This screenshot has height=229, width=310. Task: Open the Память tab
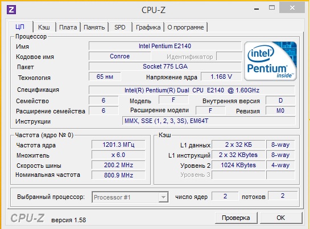[x=94, y=27]
